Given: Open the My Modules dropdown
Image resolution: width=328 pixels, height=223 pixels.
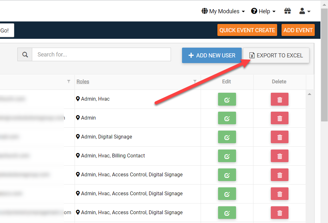Looking at the screenshot, I should [223, 11].
